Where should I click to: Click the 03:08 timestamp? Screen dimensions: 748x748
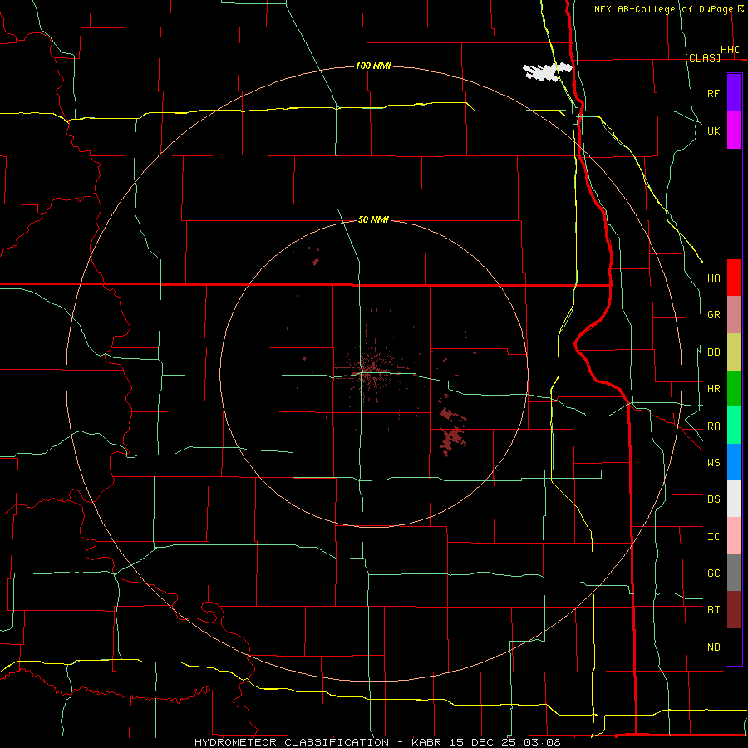(540, 742)
